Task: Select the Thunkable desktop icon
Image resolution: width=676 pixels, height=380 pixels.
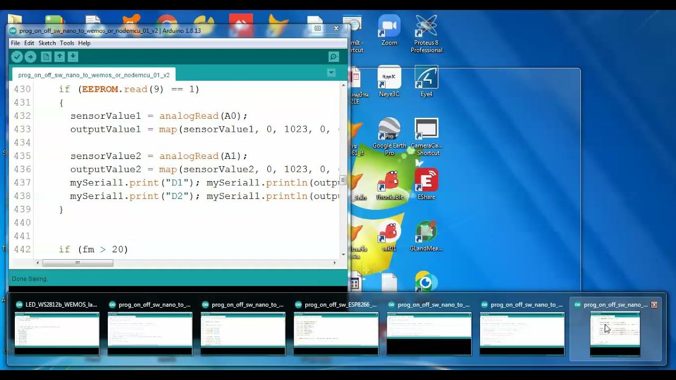Action: click(x=389, y=185)
